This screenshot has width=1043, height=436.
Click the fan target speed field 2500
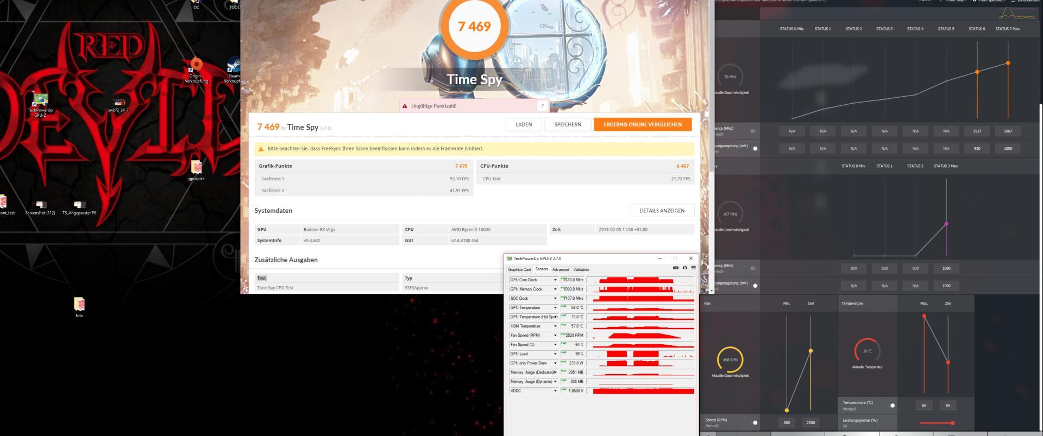[x=810, y=422]
